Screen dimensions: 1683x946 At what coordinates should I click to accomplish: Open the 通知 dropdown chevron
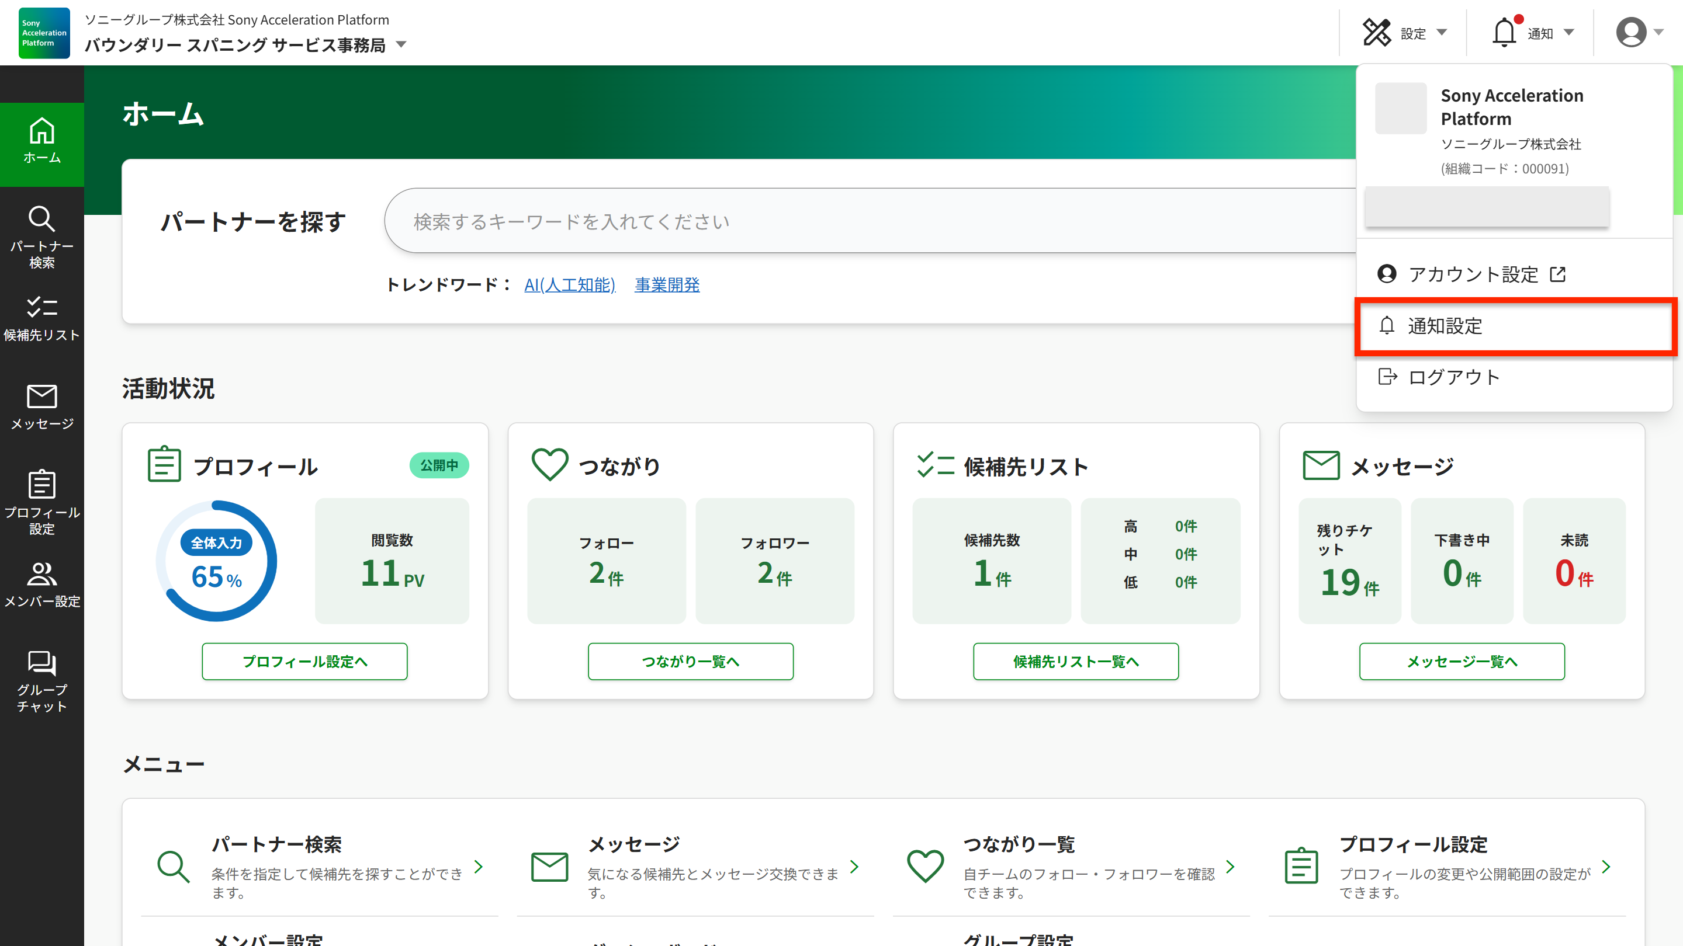1570,33
